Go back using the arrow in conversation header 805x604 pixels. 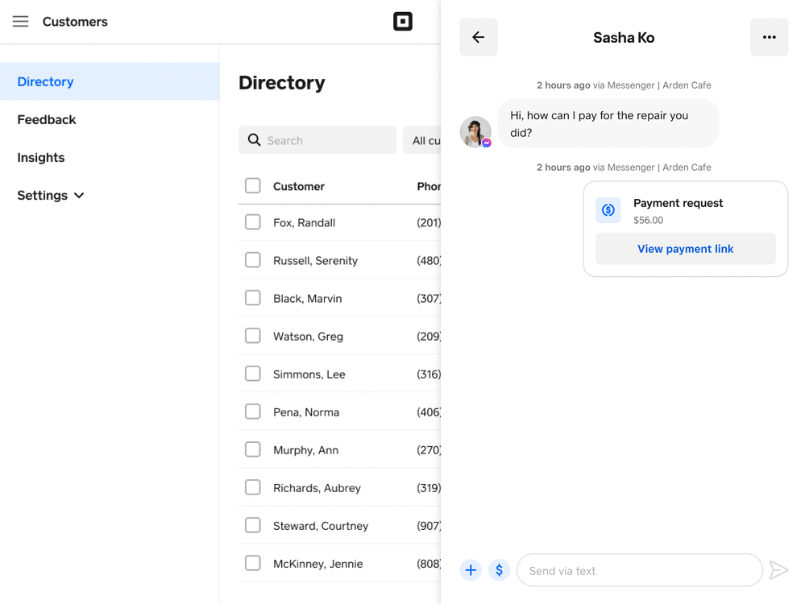click(478, 37)
